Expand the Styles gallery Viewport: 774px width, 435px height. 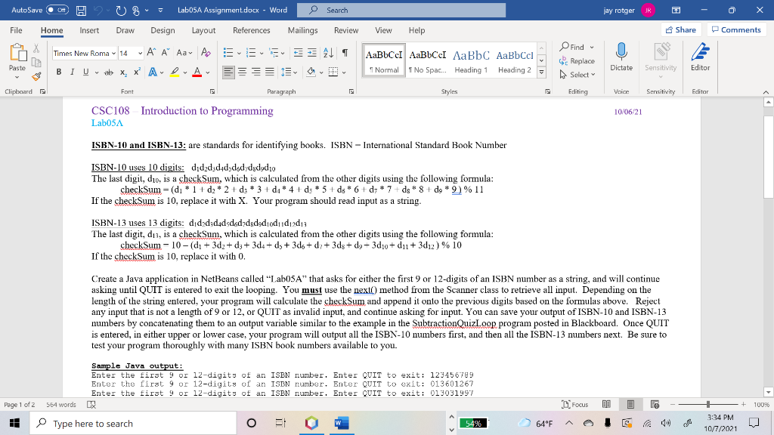click(x=541, y=72)
